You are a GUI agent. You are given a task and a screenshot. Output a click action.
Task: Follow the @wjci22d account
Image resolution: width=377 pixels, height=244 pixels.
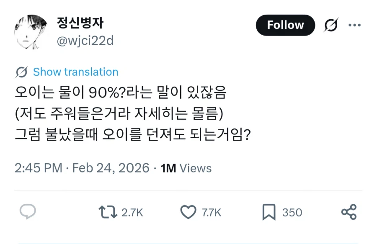point(285,25)
